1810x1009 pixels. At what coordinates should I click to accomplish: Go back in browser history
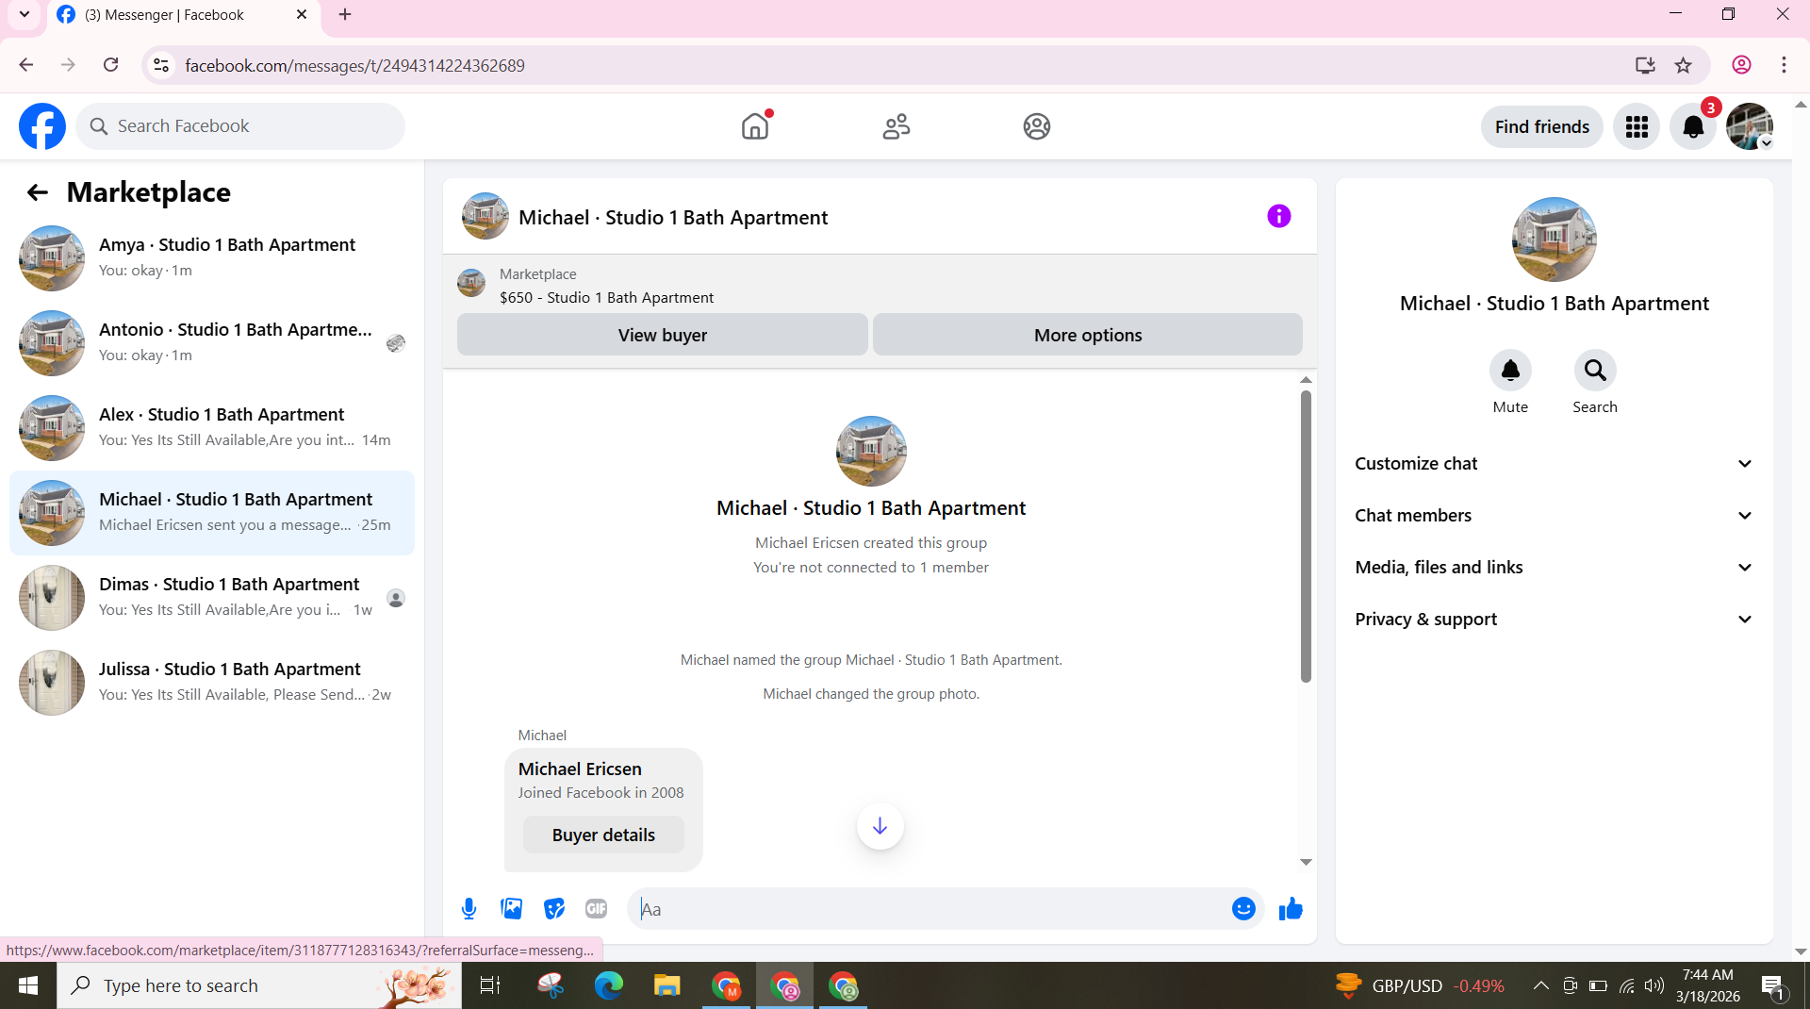(26, 65)
